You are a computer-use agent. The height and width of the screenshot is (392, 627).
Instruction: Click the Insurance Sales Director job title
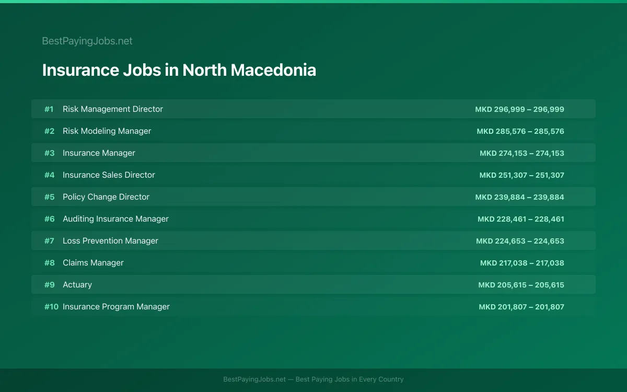tap(109, 175)
